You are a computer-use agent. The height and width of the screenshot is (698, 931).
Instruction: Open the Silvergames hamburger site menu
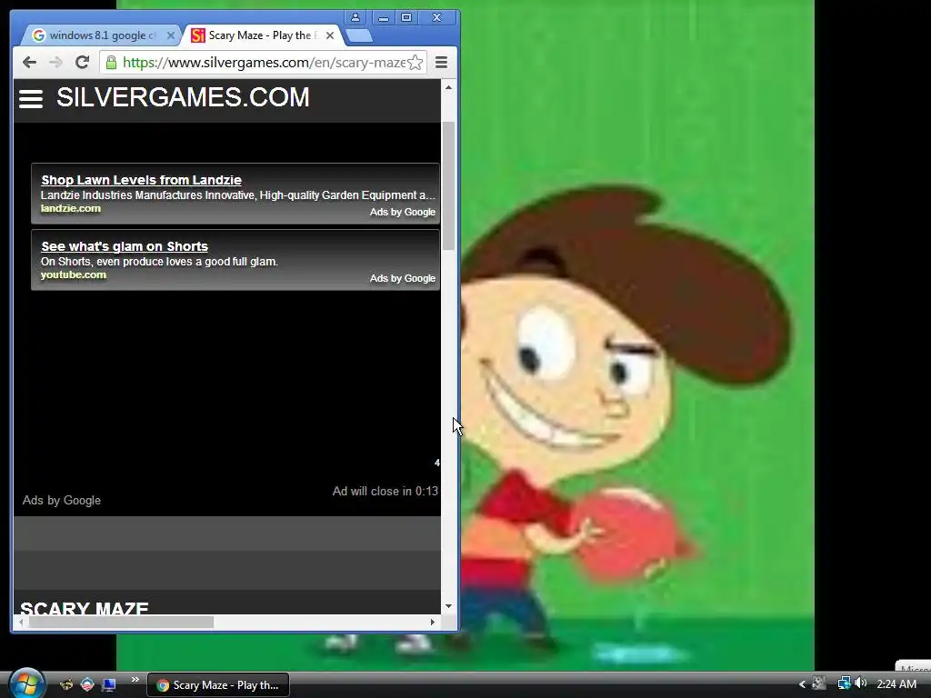[x=31, y=98]
